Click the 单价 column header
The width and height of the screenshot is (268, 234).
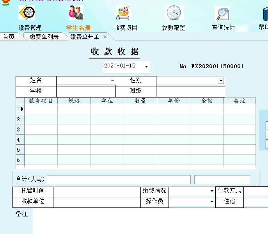coord(174,101)
